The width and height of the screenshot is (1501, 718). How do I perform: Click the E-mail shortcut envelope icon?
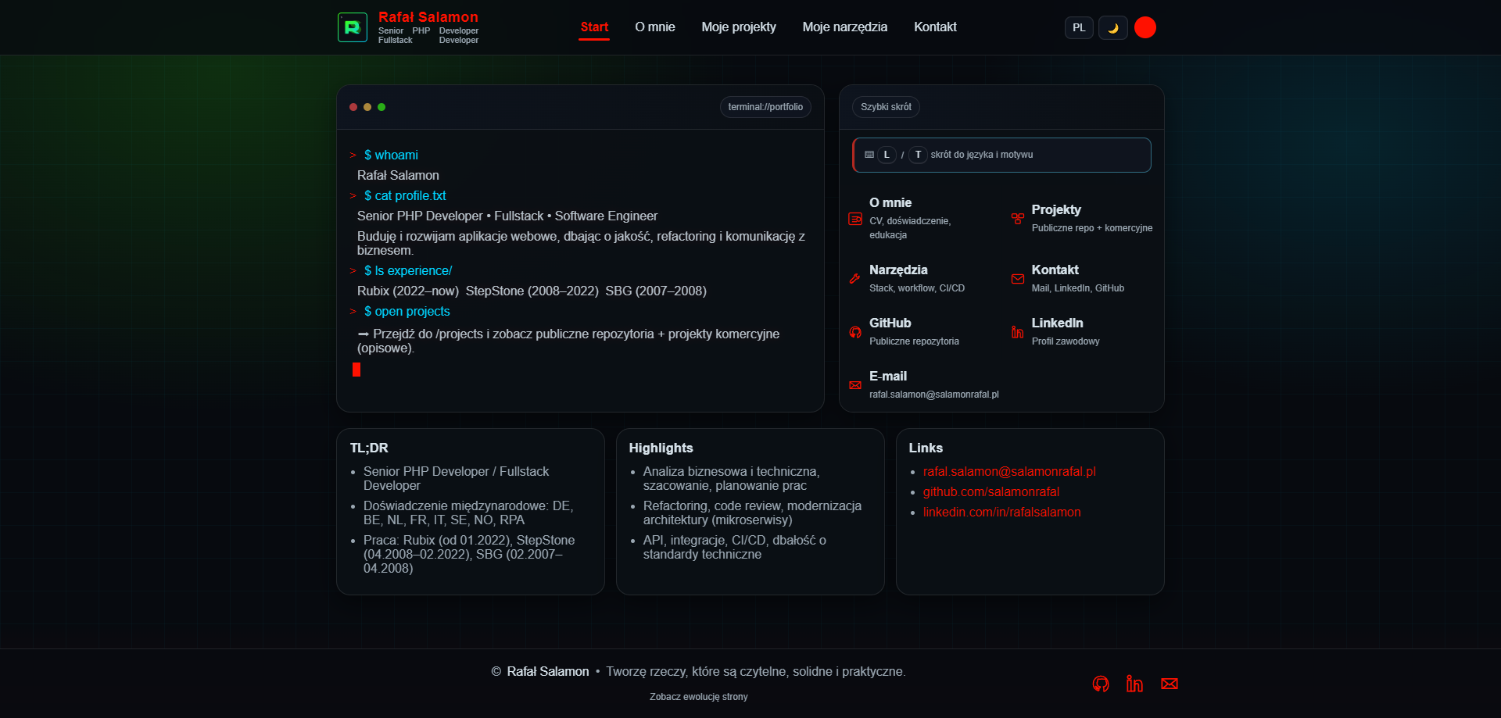pyautogui.click(x=855, y=385)
